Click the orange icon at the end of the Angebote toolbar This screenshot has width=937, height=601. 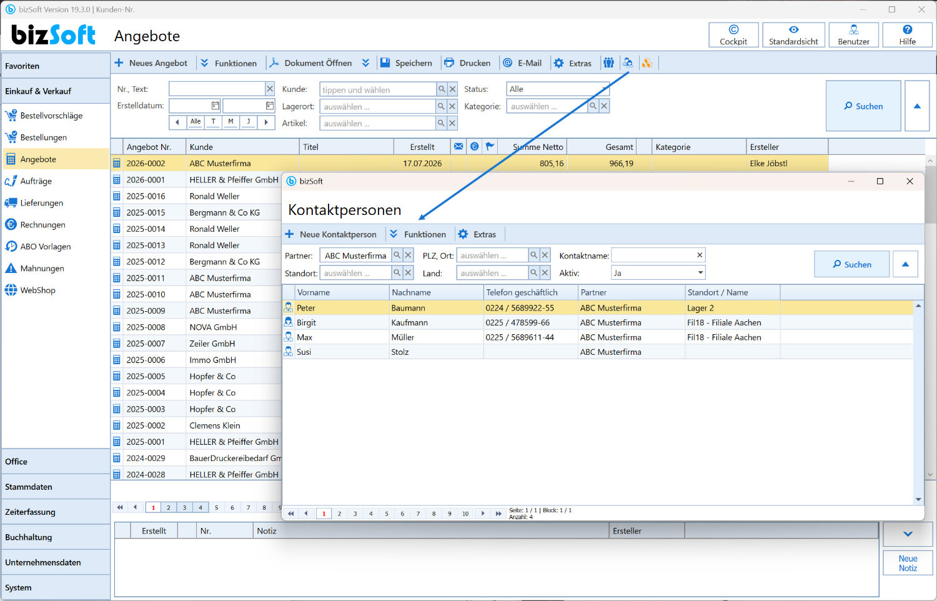(x=647, y=63)
